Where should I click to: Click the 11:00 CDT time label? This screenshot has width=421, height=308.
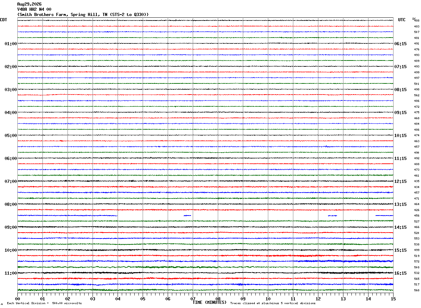pyautogui.click(x=11, y=273)
